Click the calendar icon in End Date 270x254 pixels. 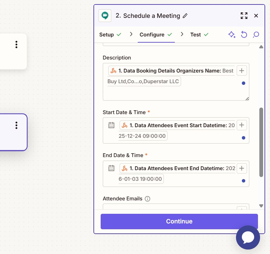click(111, 168)
